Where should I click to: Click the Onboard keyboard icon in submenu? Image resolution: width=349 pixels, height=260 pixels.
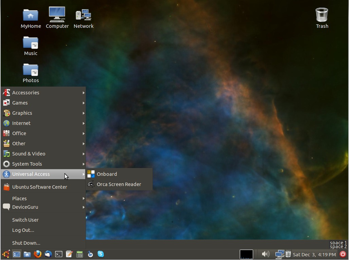click(x=91, y=174)
